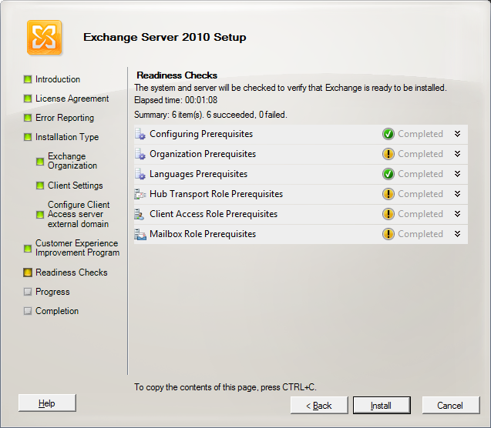491x428 pixels.
Task: Click green check status for Languages Prerequisites
Action: pos(388,174)
